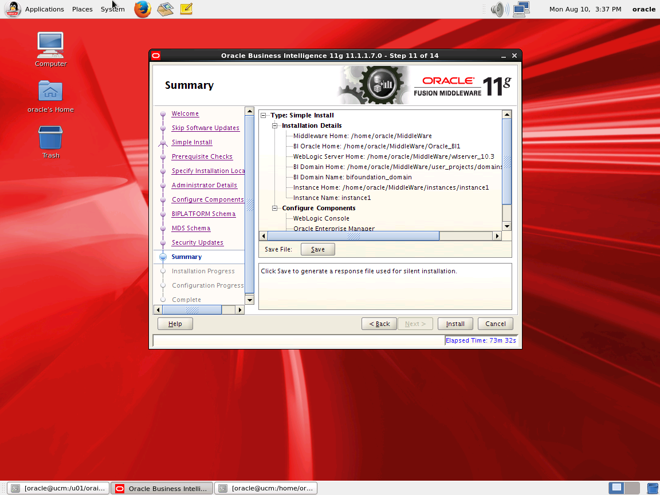Click the summary tree horizontal scrollbar thumb
The image size is (660, 495).
pos(353,235)
